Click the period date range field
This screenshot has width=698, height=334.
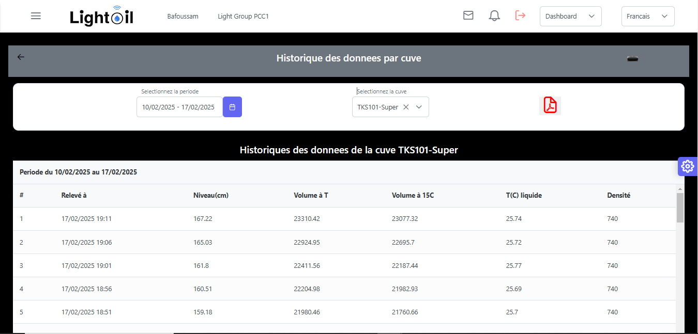179,107
